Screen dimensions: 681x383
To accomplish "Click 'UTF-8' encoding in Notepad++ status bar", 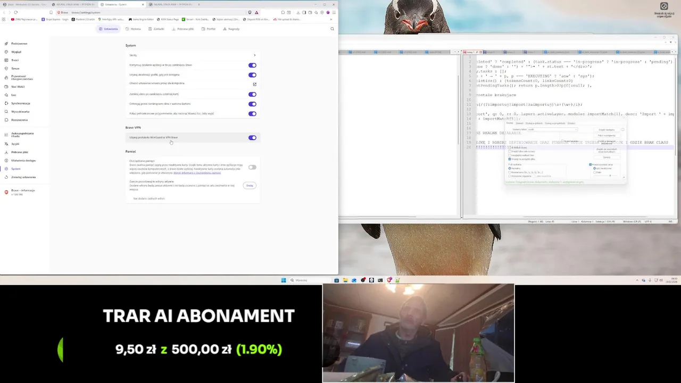I will [x=648, y=221].
